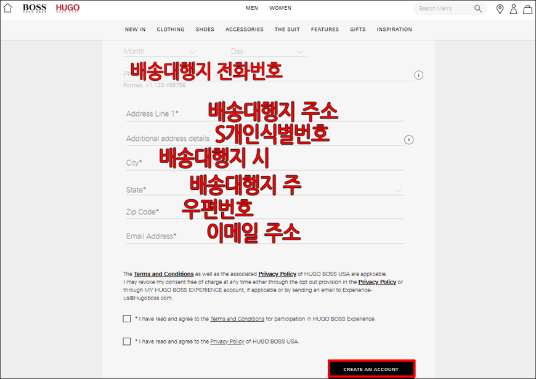Open THE SUIT menu

(287, 30)
